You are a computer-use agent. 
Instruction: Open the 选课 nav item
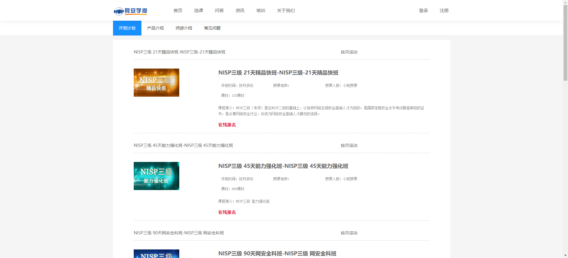click(x=199, y=11)
